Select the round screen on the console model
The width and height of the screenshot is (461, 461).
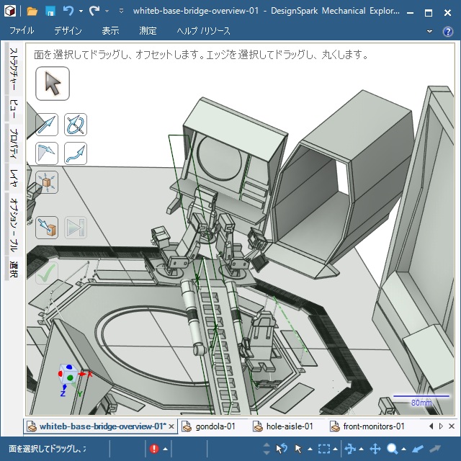point(219,158)
